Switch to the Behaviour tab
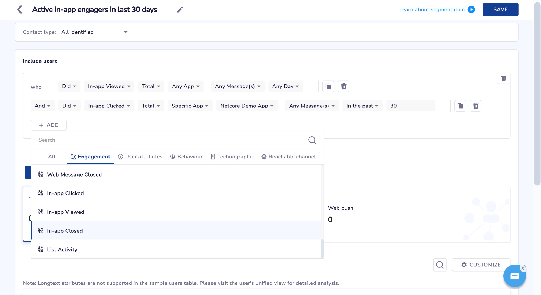 (186, 157)
